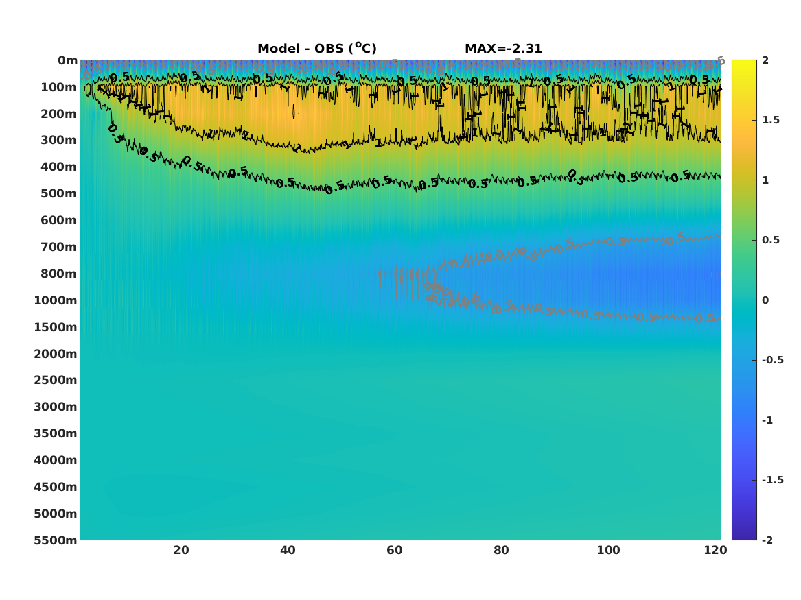Viewport: 801px width, 600px height.
Task: Click the y-axis label '400m'
Action: (x=59, y=167)
